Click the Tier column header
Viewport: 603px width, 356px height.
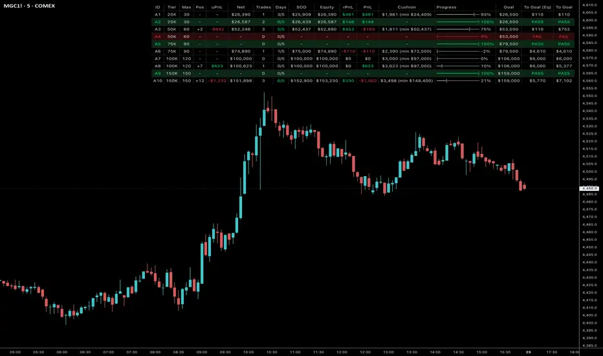click(171, 7)
